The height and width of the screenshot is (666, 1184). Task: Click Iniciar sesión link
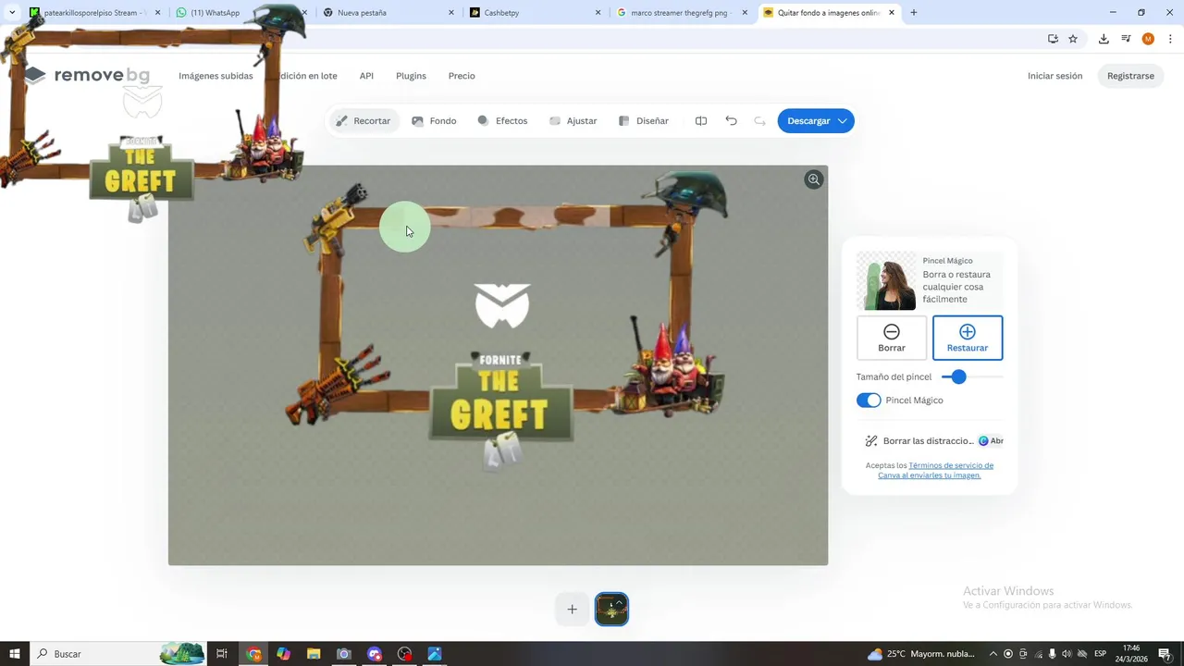[1054, 76]
